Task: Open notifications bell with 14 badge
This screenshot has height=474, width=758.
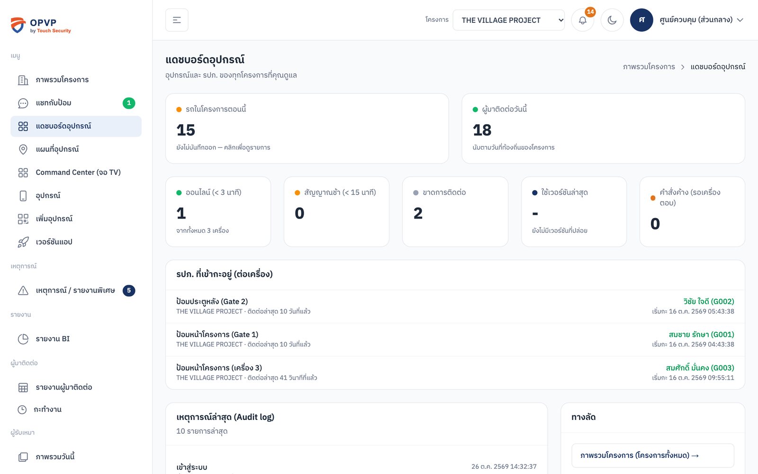Action: tap(583, 20)
